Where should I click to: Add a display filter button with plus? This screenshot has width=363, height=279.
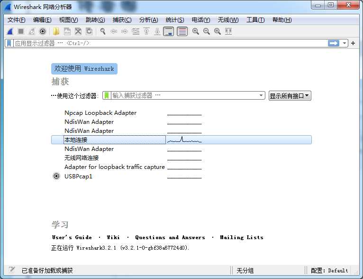tap(353, 43)
